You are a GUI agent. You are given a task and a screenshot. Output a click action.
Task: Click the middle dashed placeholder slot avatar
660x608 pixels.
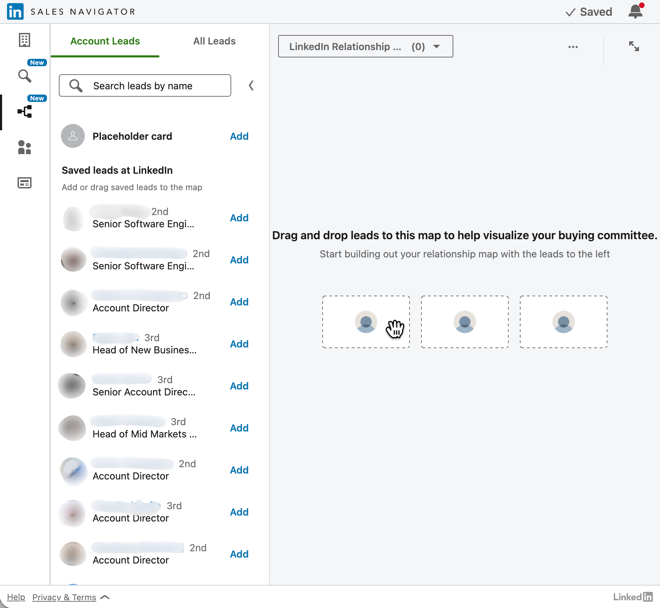pyautogui.click(x=465, y=322)
